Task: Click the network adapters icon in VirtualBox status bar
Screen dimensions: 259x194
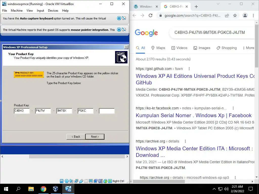Action: click(76, 181)
